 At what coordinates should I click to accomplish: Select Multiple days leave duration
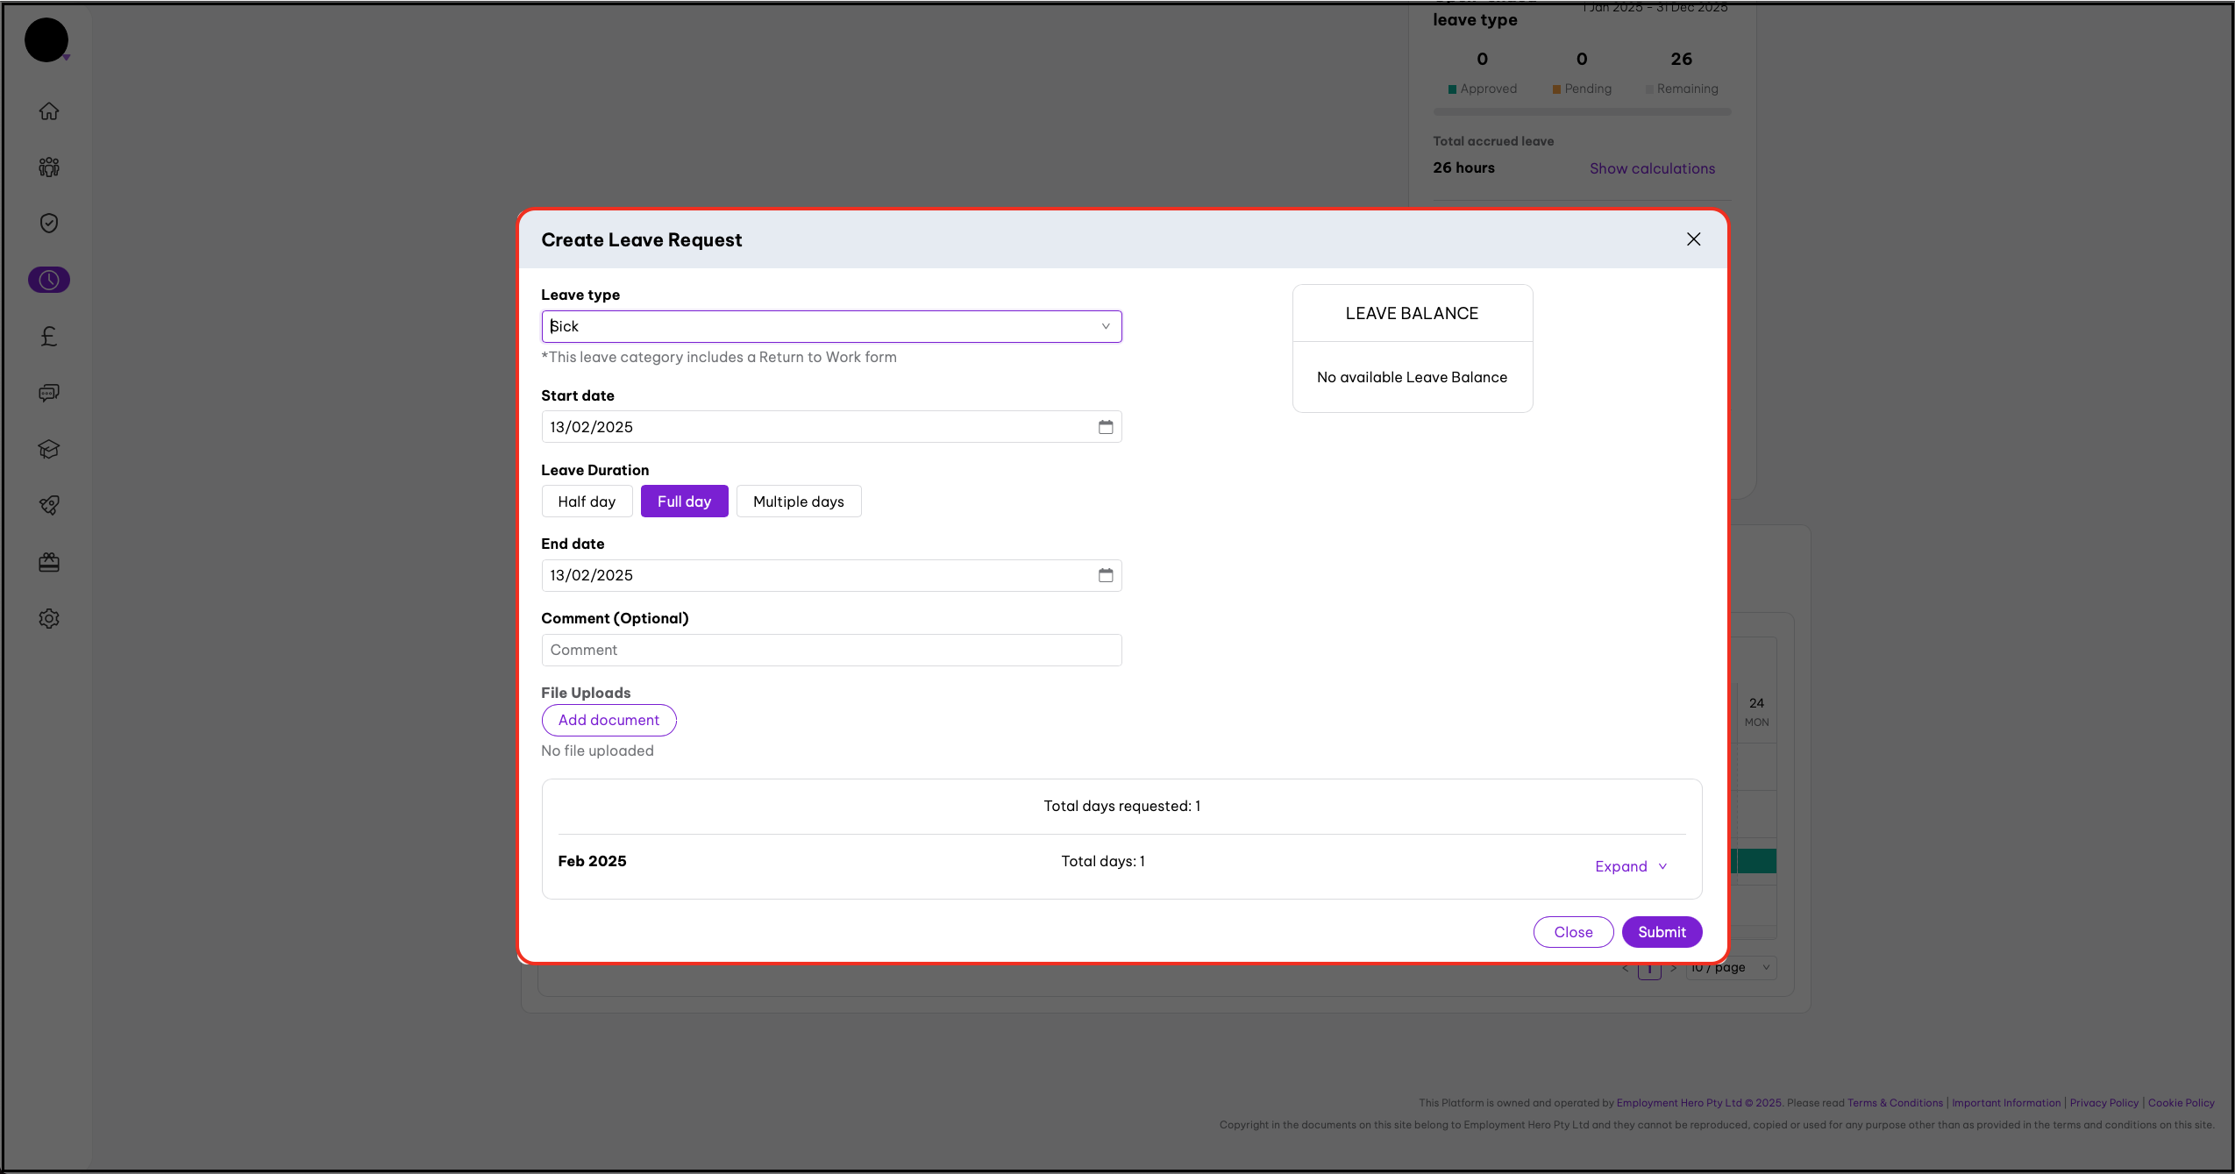pyautogui.click(x=798, y=502)
